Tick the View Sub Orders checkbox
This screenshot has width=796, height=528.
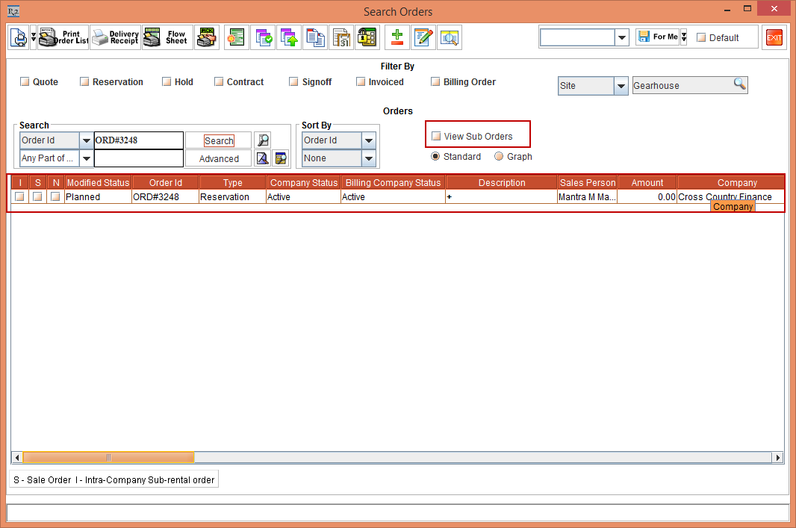[436, 137]
